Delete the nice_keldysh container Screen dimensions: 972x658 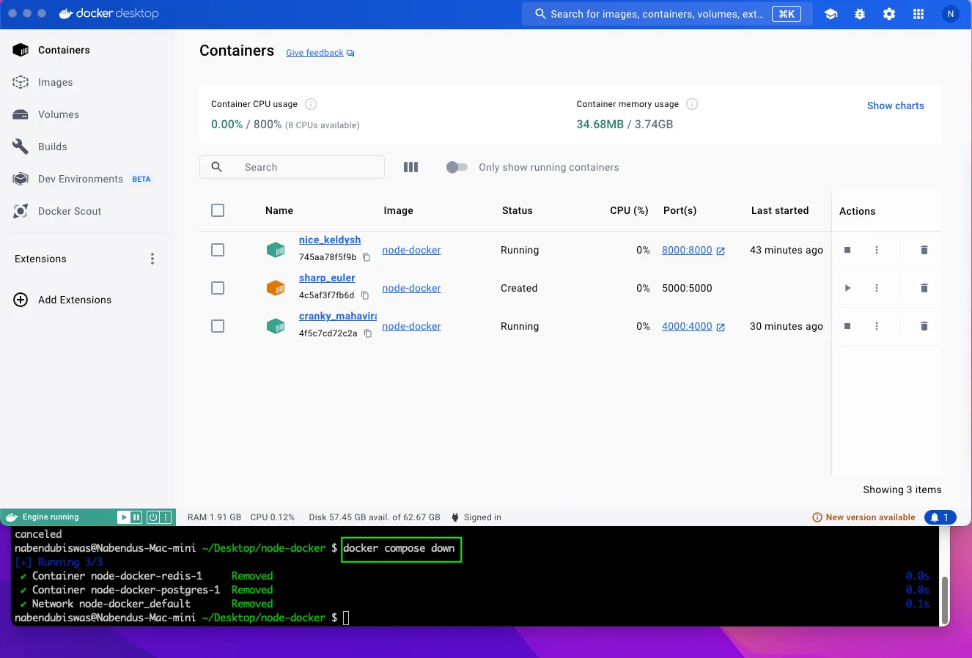click(924, 250)
